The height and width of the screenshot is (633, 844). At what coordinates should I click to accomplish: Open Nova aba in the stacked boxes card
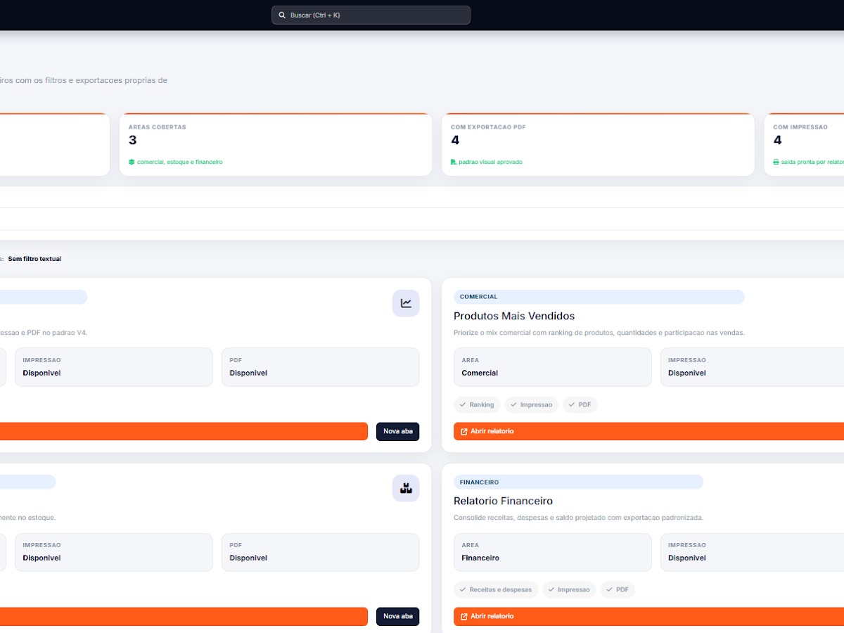(398, 616)
